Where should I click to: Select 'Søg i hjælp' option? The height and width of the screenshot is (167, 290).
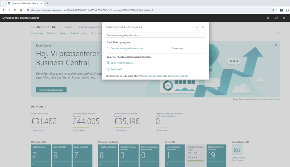pos(116,69)
